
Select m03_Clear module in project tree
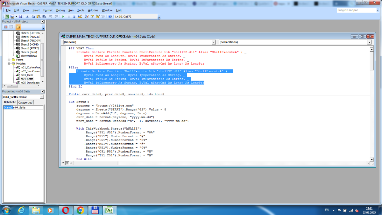[x=27, y=75]
